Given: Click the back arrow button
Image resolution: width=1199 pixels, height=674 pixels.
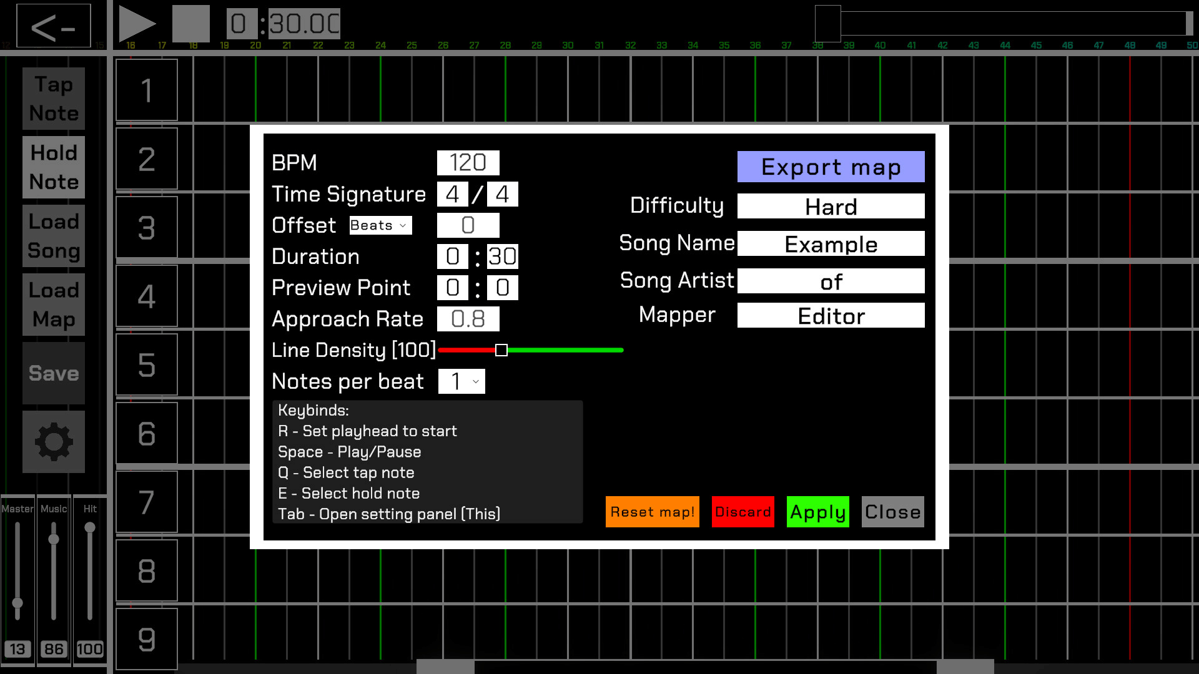Looking at the screenshot, I should (53, 26).
